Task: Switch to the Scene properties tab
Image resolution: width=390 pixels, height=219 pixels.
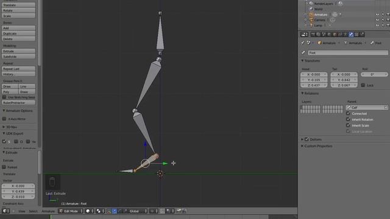Action: point(324,35)
